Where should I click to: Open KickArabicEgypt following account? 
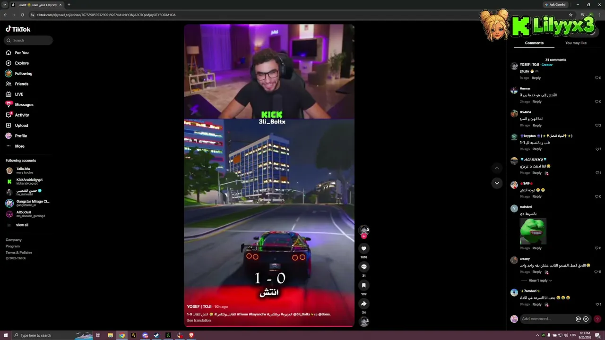point(24,181)
